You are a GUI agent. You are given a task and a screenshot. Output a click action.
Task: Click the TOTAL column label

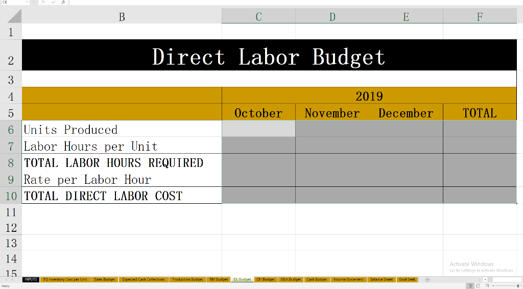click(480, 112)
